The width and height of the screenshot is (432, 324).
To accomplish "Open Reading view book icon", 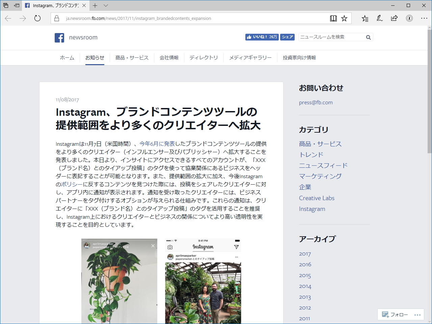I will (333, 19).
